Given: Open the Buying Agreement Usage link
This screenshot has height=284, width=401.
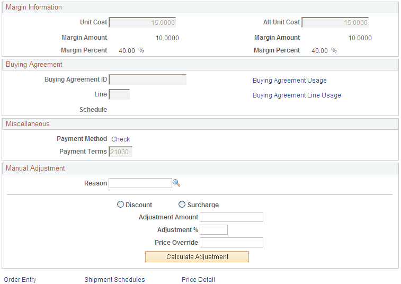Looking at the screenshot, I should coord(290,81).
